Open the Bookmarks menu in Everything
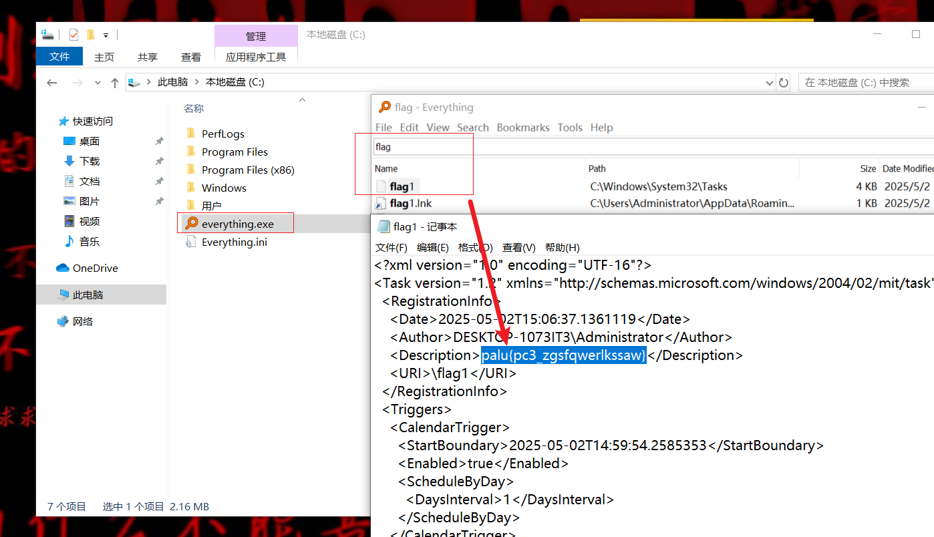The width and height of the screenshot is (934, 537). pos(523,128)
